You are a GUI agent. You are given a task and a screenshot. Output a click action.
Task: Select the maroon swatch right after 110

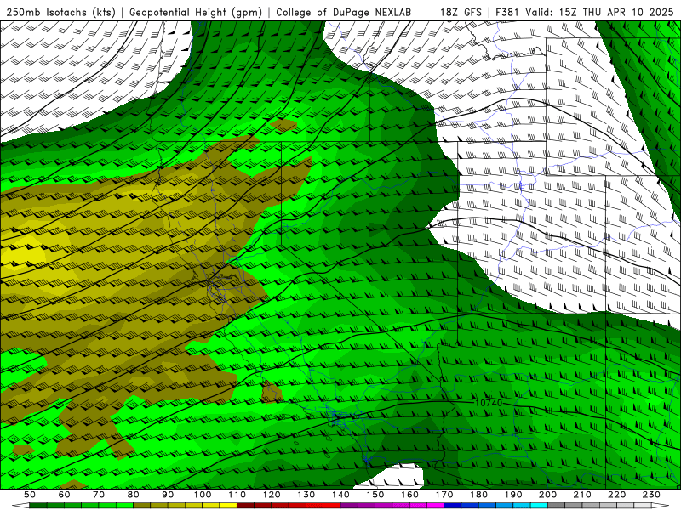245,505
